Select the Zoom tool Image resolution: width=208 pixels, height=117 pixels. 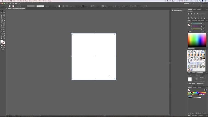(x=4, y=38)
